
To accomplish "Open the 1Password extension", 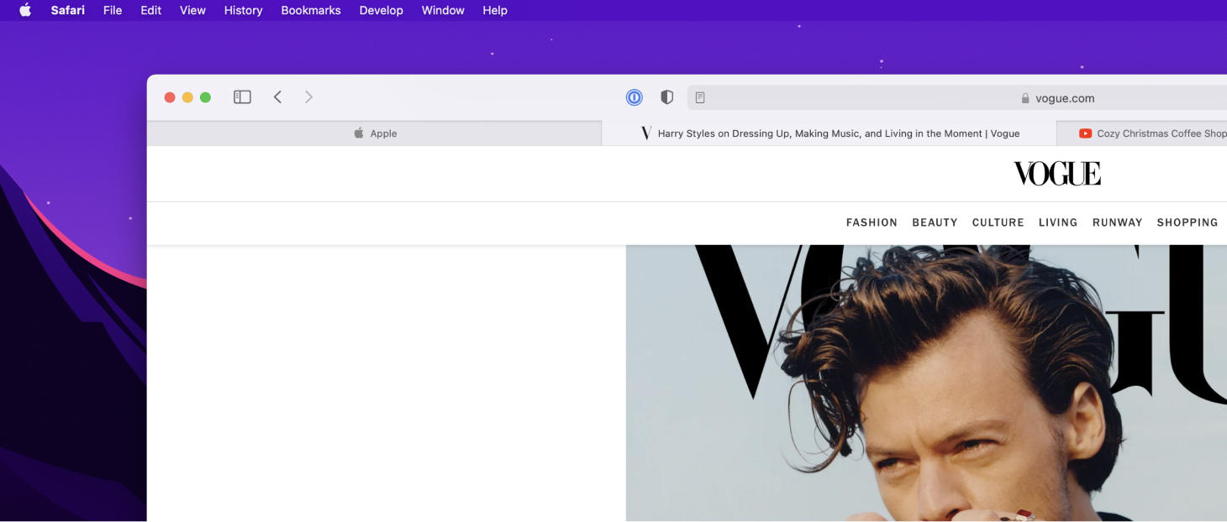I will pyautogui.click(x=635, y=97).
